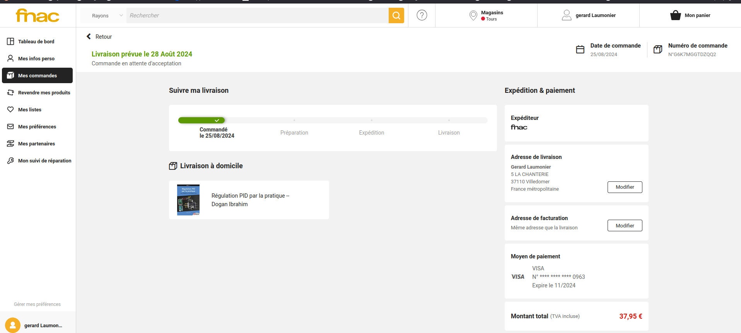Click the green Commandé progress step
This screenshot has height=333, width=741.
(x=201, y=120)
